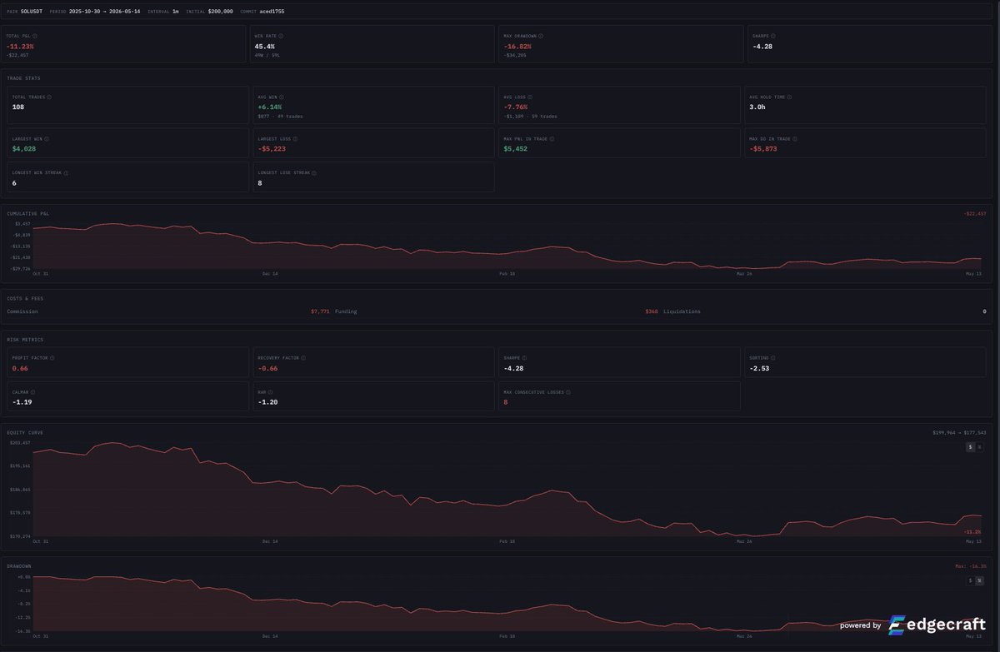Click the Sortino info icon
Image resolution: width=1000 pixels, height=652 pixels.
tap(774, 358)
